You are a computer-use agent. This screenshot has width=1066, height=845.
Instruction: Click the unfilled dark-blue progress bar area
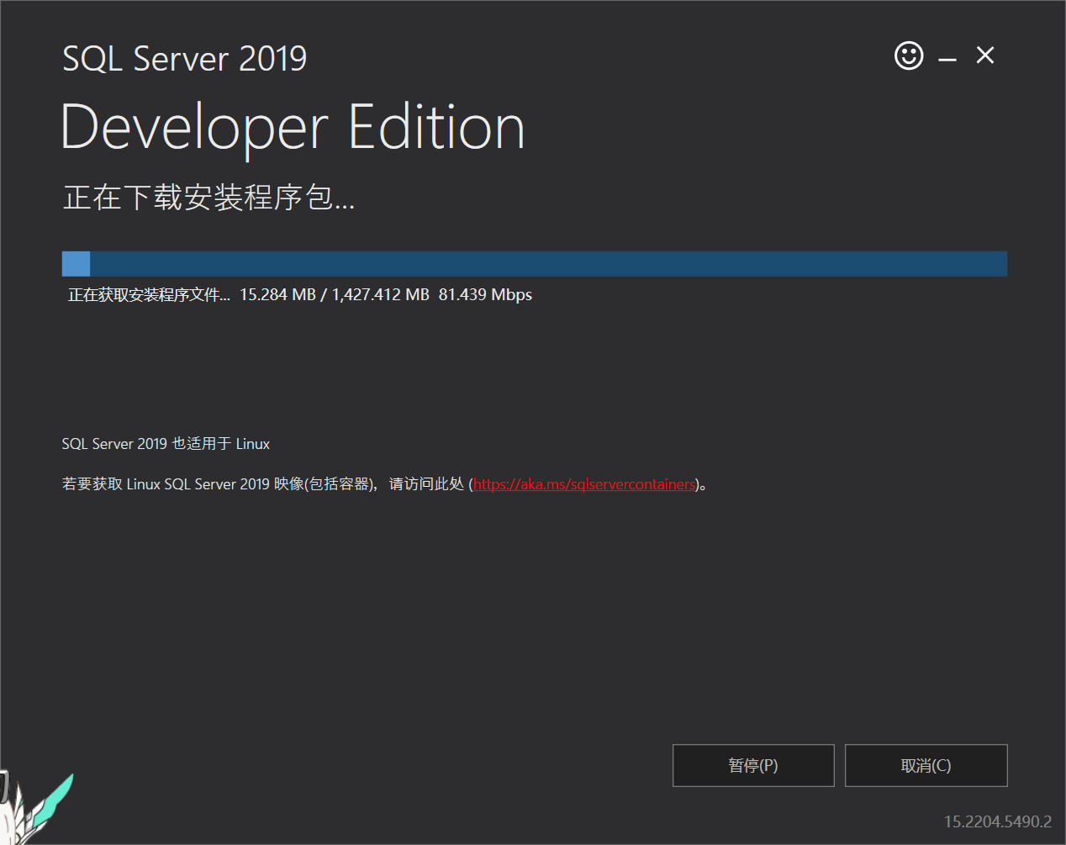pos(546,264)
